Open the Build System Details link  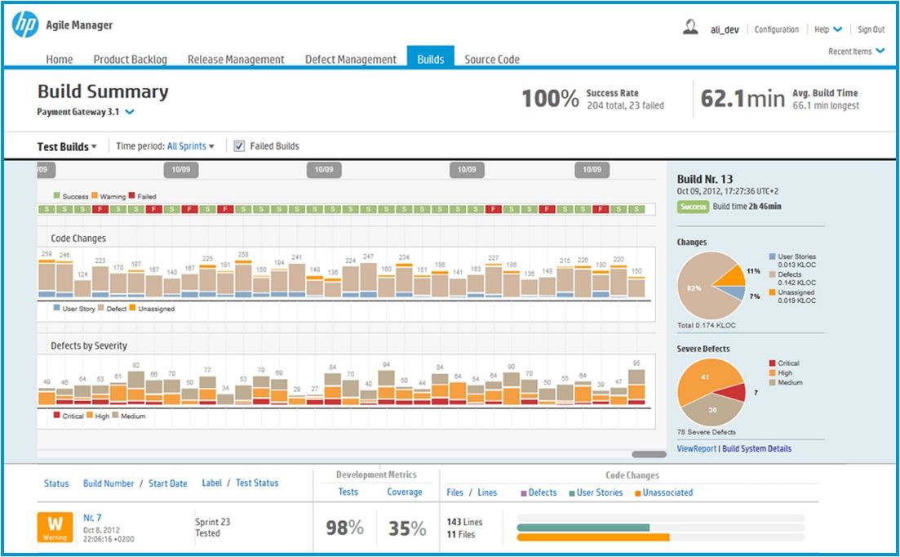(x=756, y=448)
